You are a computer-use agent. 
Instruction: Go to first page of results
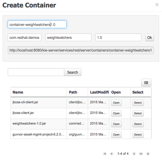coord(105,154)
